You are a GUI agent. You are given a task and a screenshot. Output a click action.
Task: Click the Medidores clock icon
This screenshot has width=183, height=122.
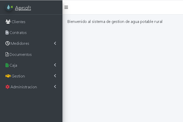click(8, 43)
